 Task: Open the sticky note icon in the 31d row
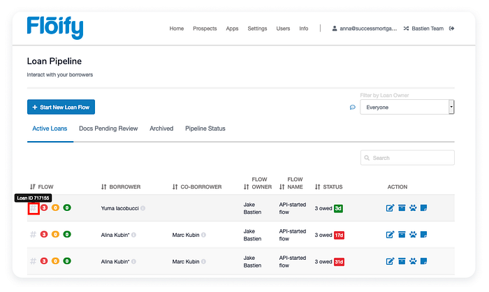[x=423, y=261]
